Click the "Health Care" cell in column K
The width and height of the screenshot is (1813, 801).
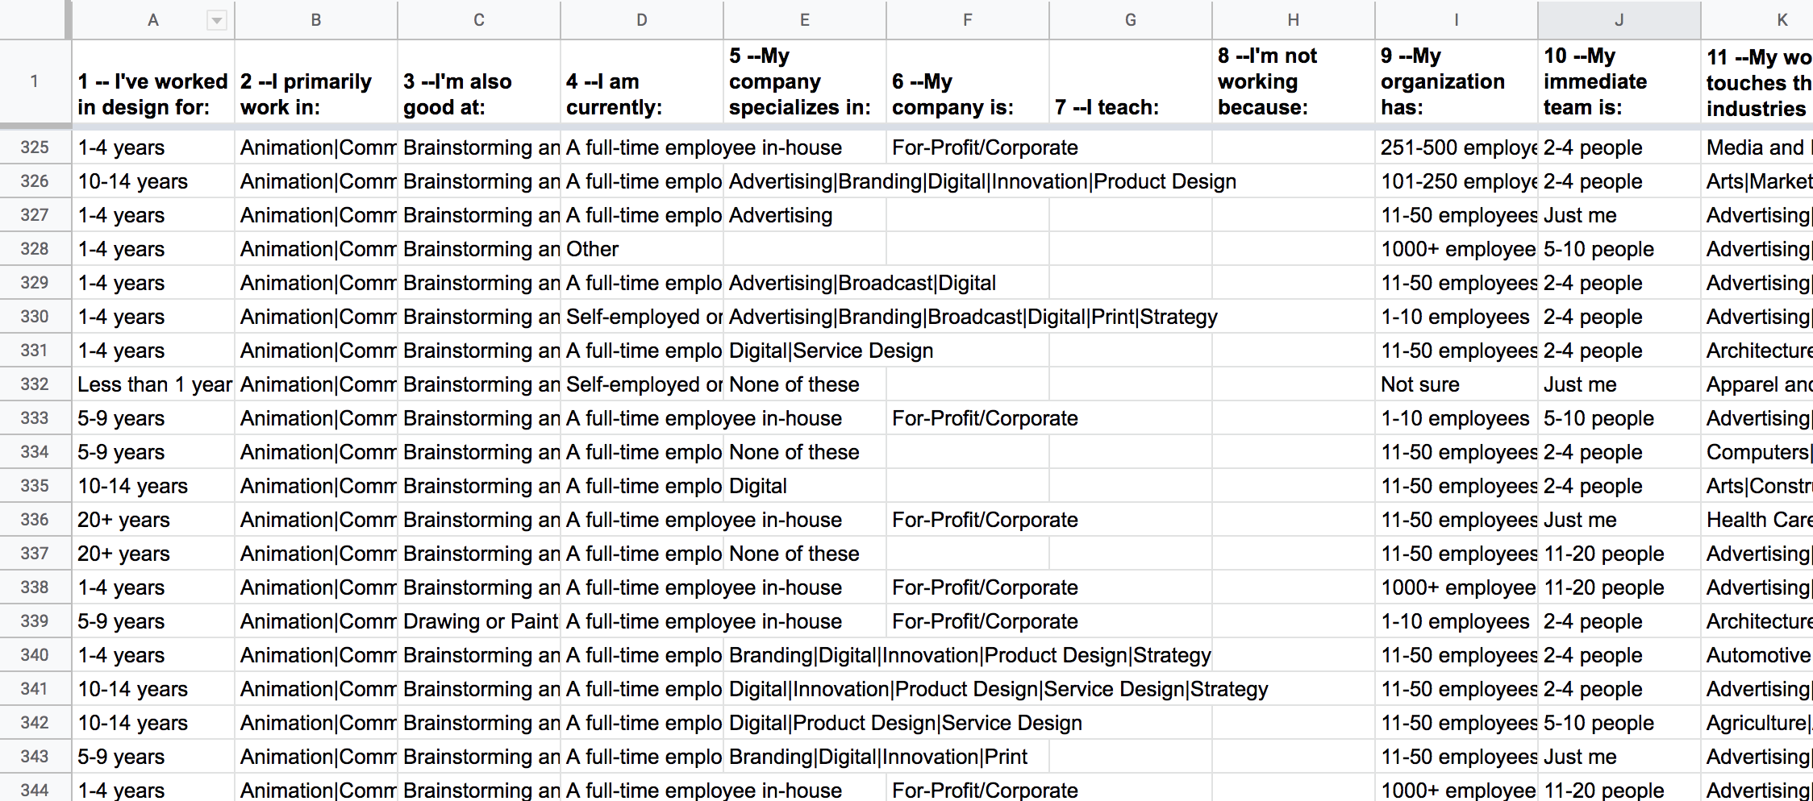pos(1758,520)
